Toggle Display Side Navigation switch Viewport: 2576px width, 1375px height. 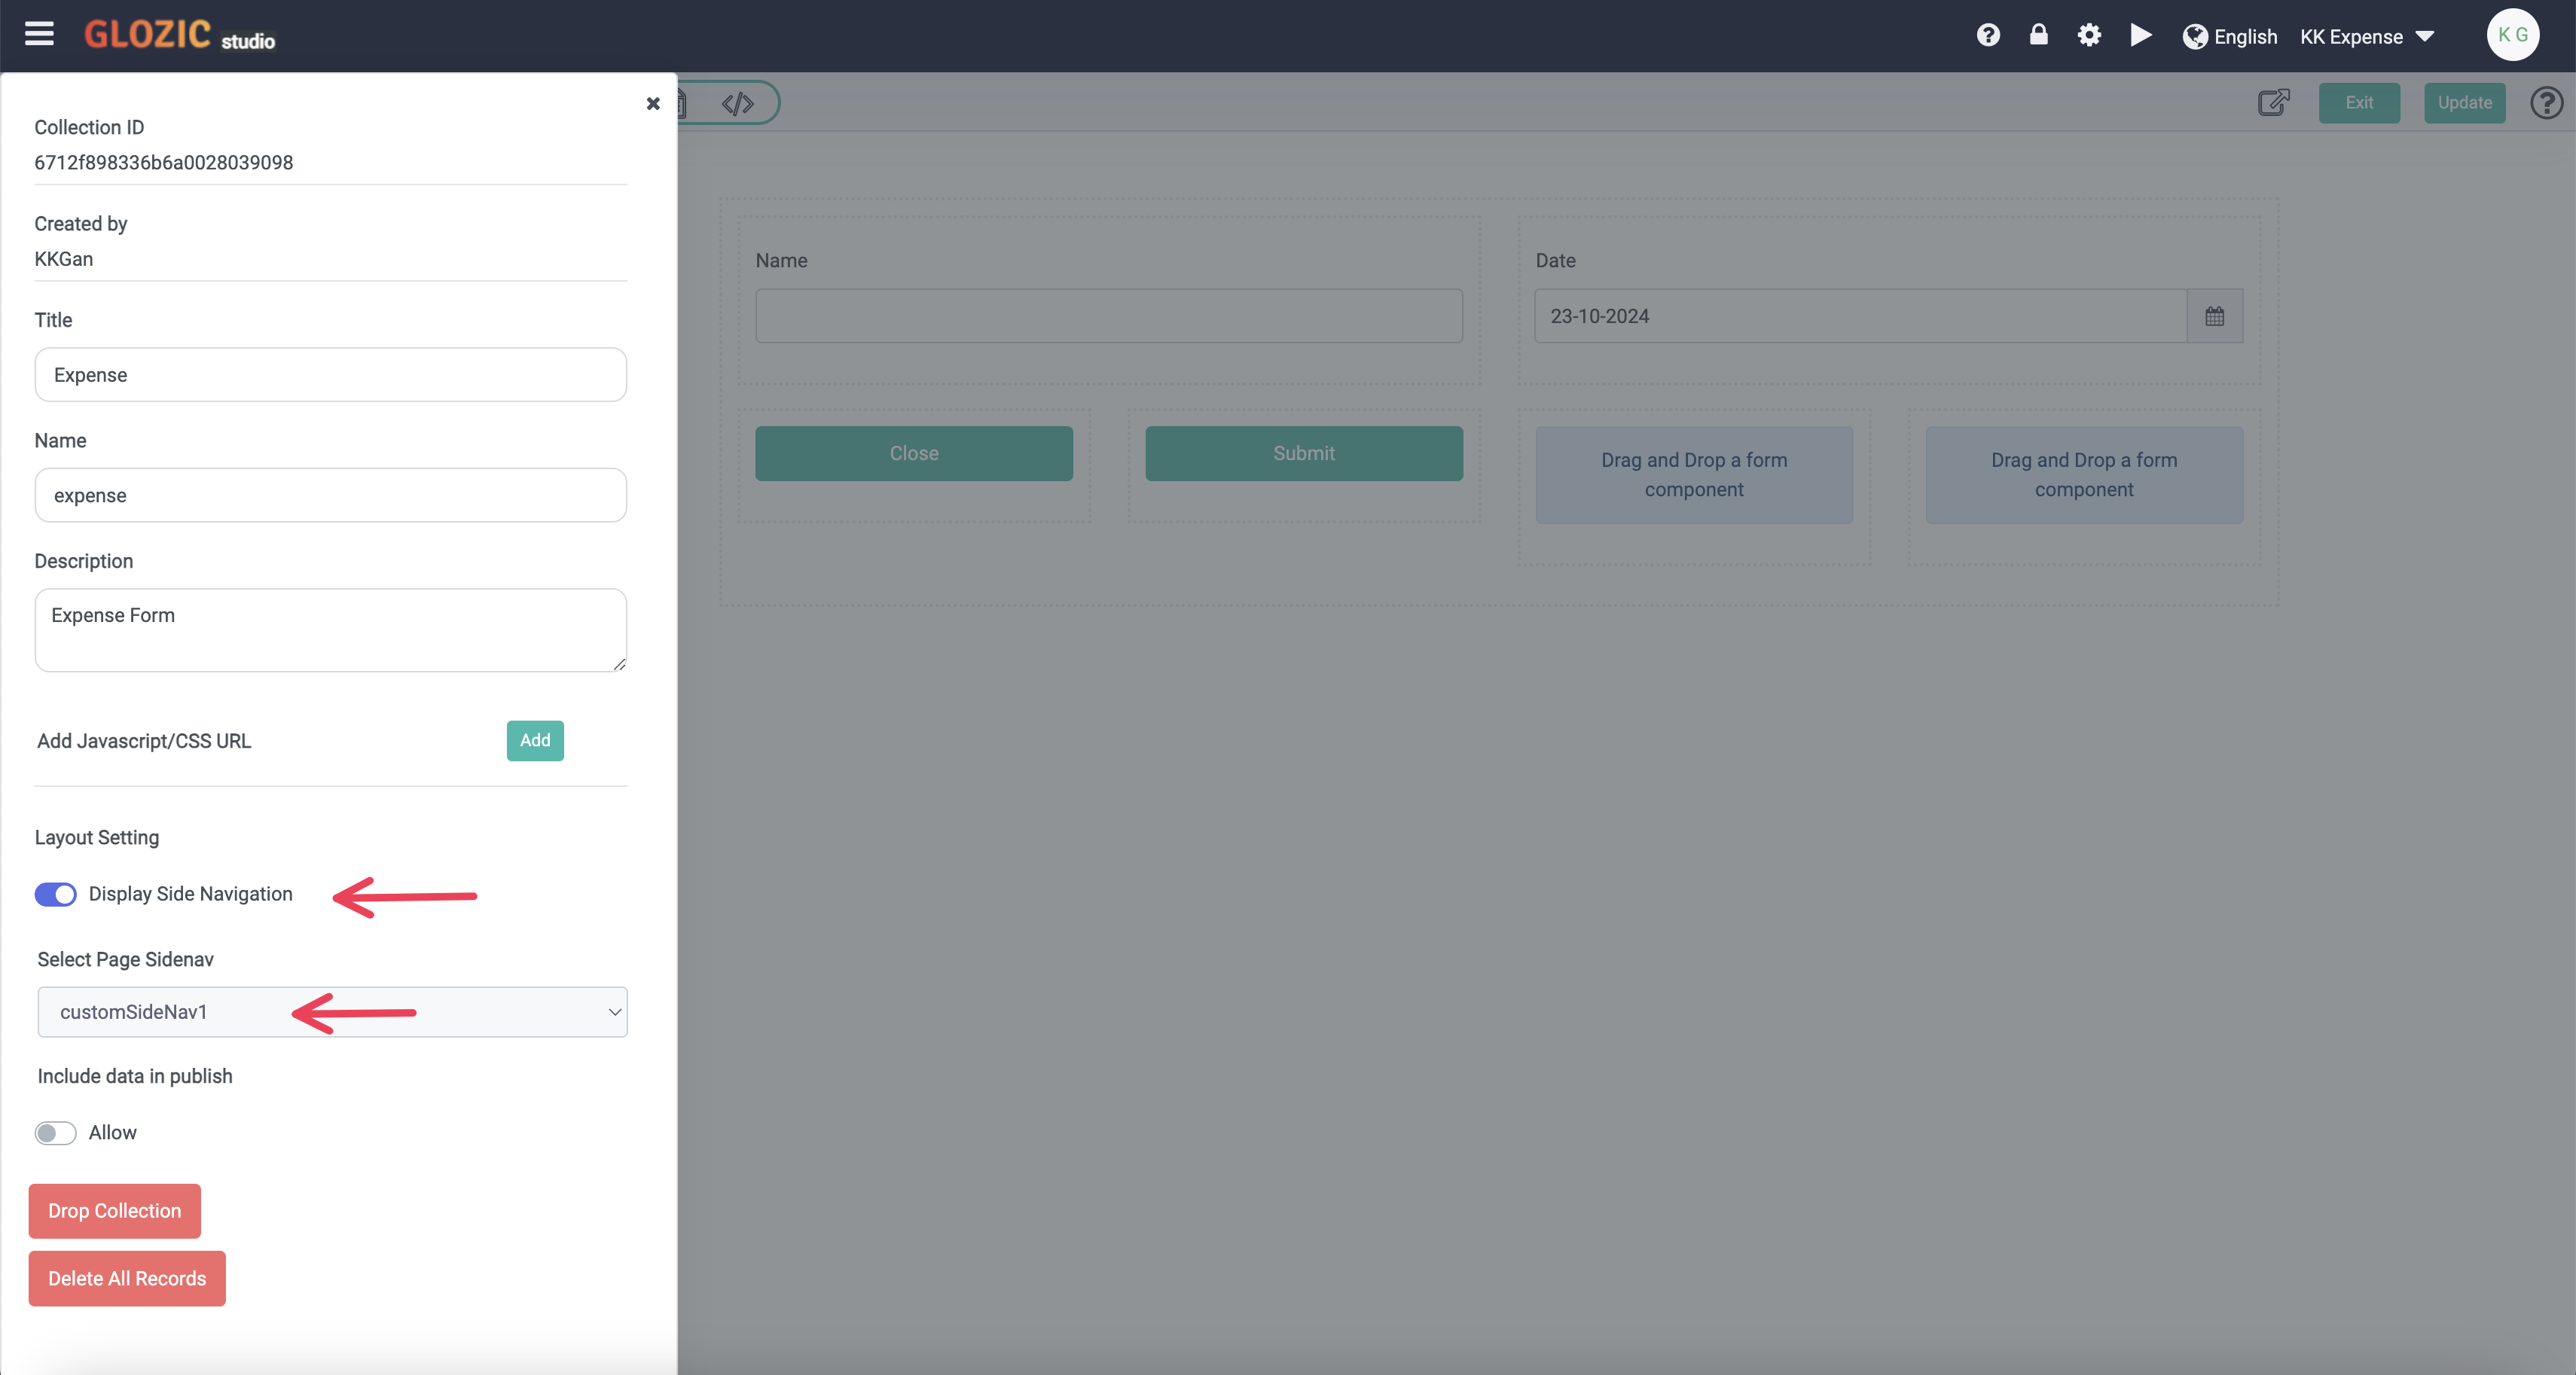(x=56, y=894)
